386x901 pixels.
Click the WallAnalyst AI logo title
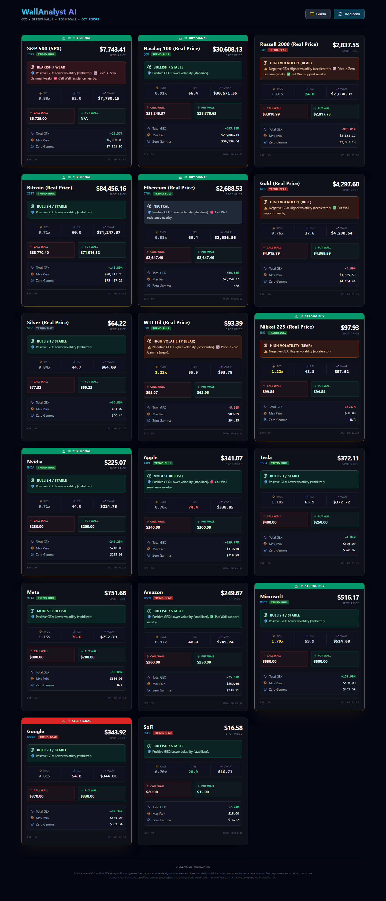click(49, 12)
